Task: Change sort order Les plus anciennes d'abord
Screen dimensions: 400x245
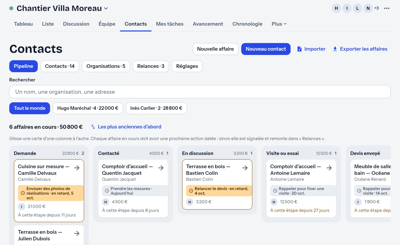Action: click(x=126, y=127)
